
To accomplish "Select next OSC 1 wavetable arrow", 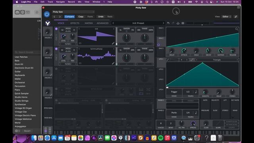I will (x=114, y=29).
